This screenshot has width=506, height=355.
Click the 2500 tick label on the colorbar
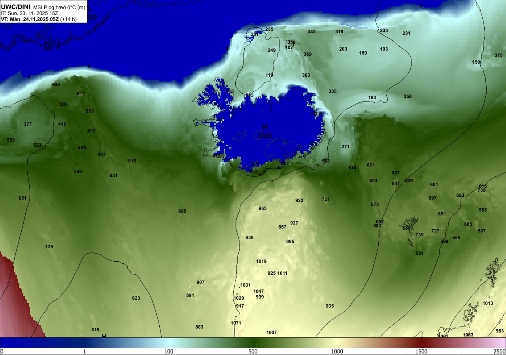click(500, 351)
